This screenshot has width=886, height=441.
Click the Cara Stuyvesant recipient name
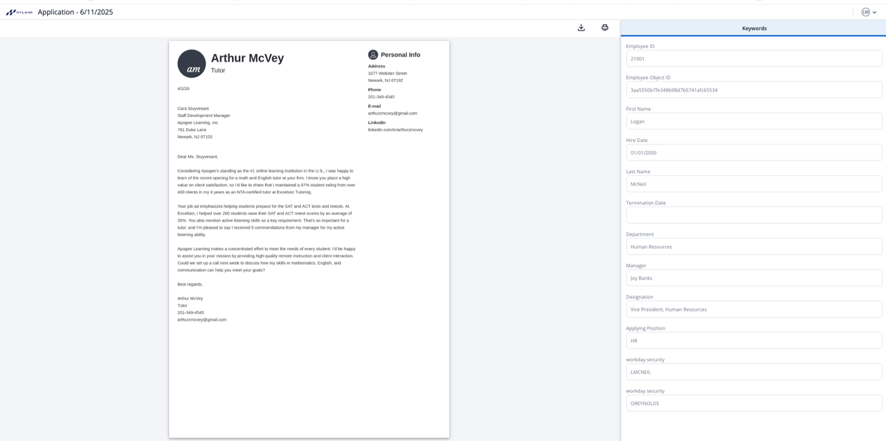[193, 109]
